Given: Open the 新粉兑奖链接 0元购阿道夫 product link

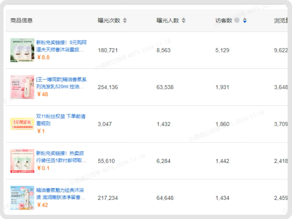Looking at the screenshot, I should click(61, 46).
